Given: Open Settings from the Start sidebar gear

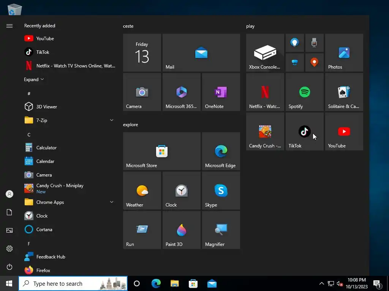Looking at the screenshot, I should (9, 249).
